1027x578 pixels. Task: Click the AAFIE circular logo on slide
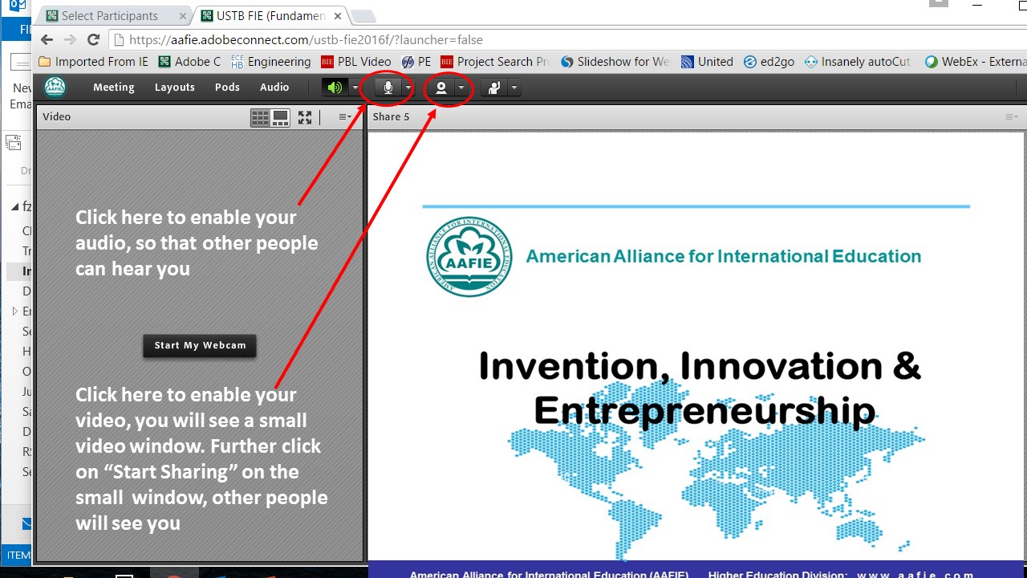pyautogui.click(x=469, y=257)
